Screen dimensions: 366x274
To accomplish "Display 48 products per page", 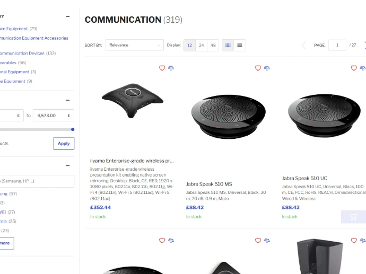I will click(213, 45).
